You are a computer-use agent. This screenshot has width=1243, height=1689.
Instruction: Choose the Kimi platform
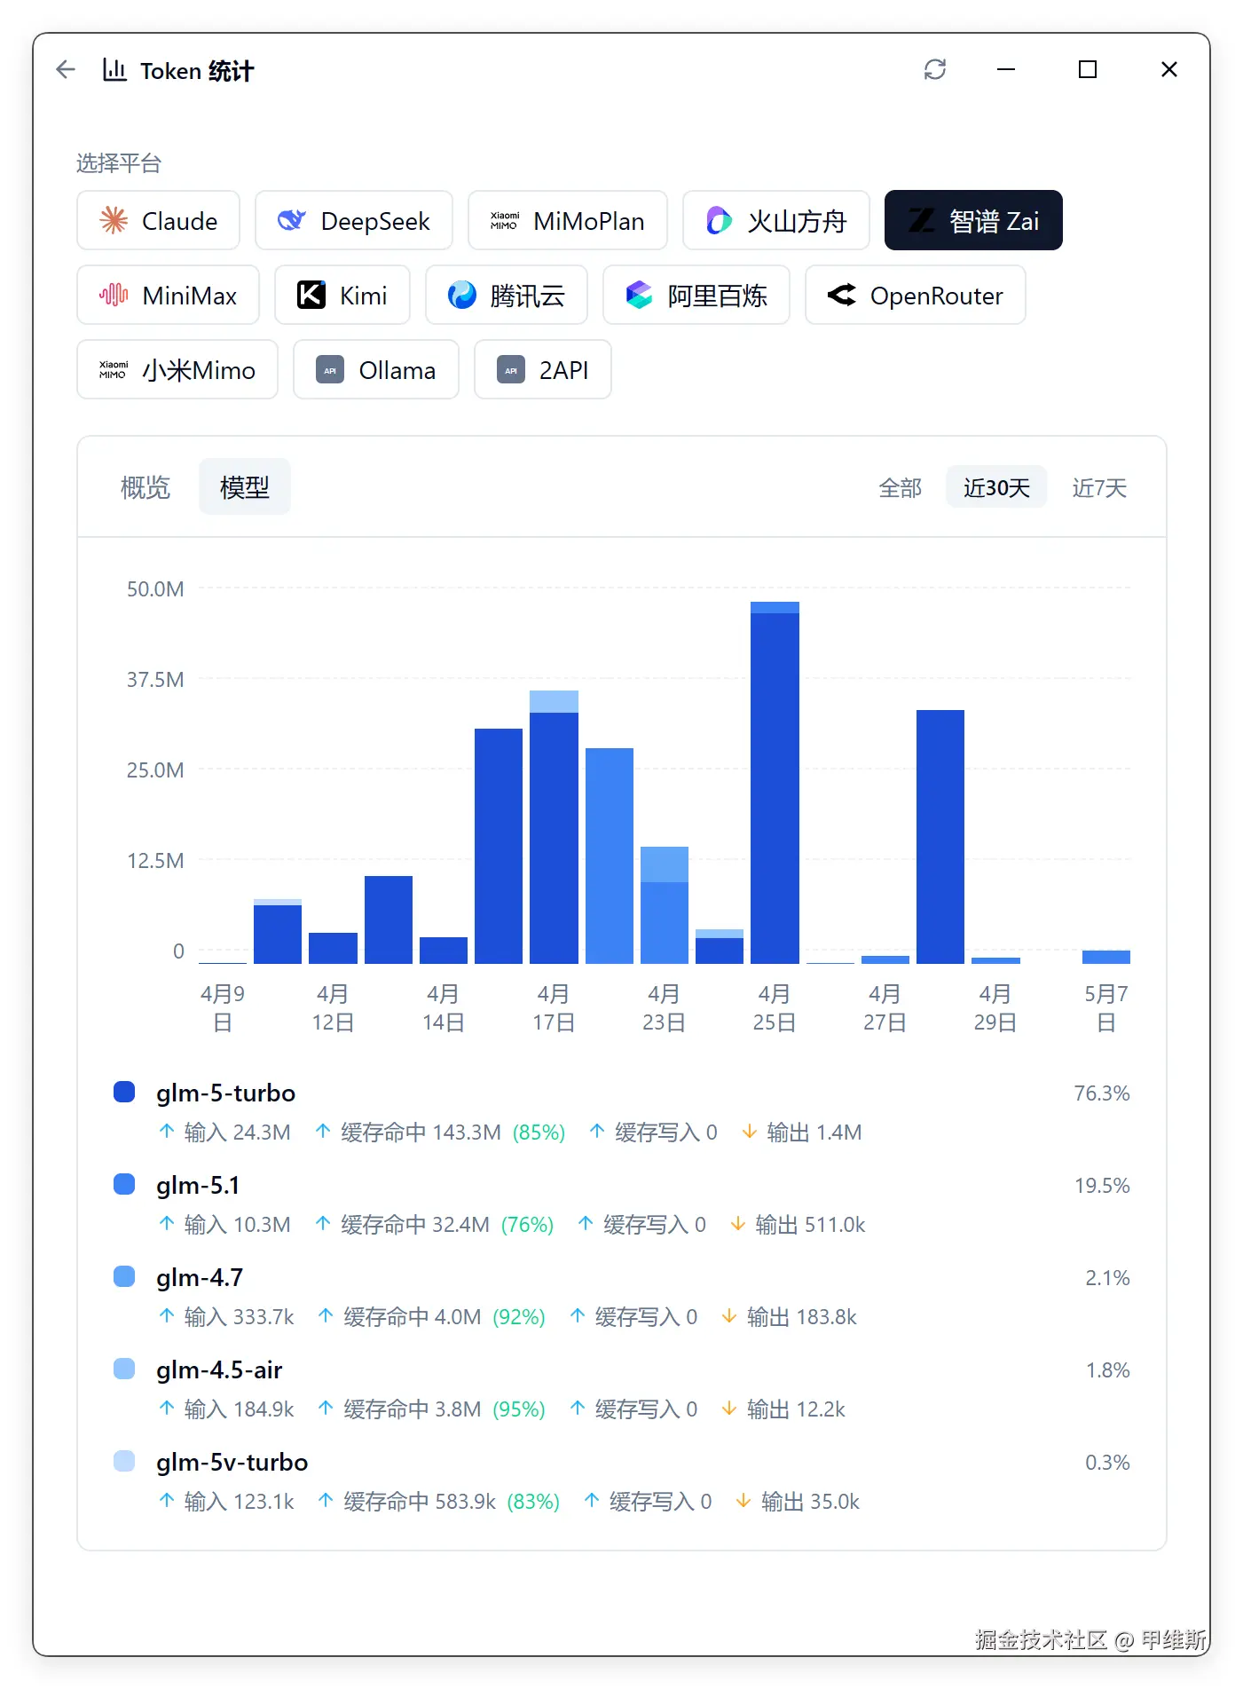coord(342,295)
